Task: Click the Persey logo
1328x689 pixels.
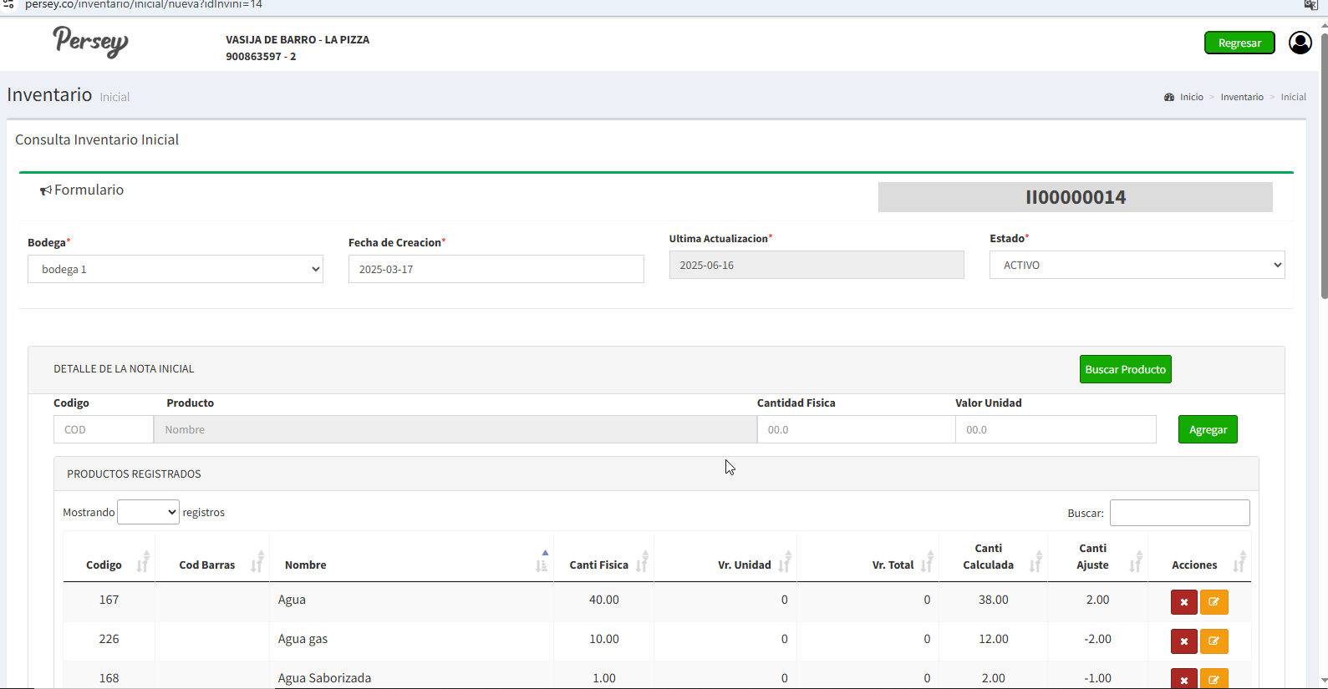Action: pyautogui.click(x=90, y=42)
